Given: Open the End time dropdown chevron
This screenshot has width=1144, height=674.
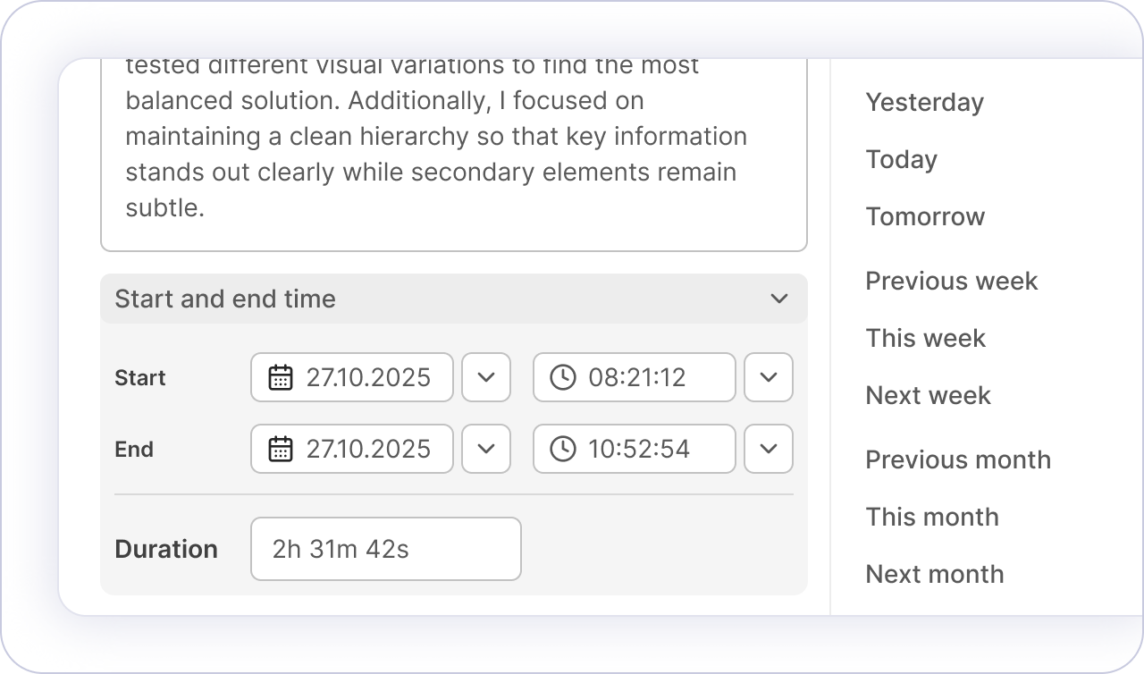Looking at the screenshot, I should pos(769,449).
